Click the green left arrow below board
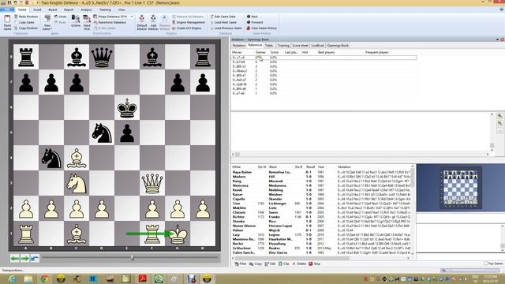 tap(14, 258)
